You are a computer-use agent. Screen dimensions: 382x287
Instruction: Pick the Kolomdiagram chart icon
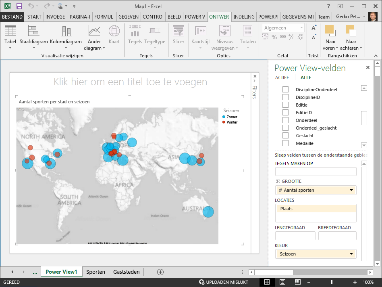pyautogui.click(x=66, y=31)
